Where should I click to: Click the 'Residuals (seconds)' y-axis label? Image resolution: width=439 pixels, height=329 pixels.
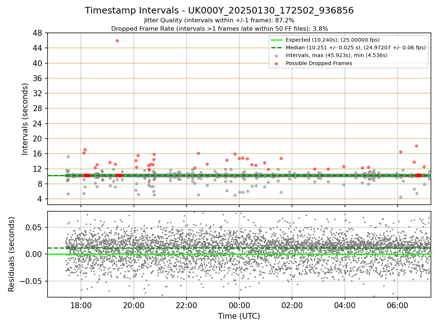click(12, 254)
